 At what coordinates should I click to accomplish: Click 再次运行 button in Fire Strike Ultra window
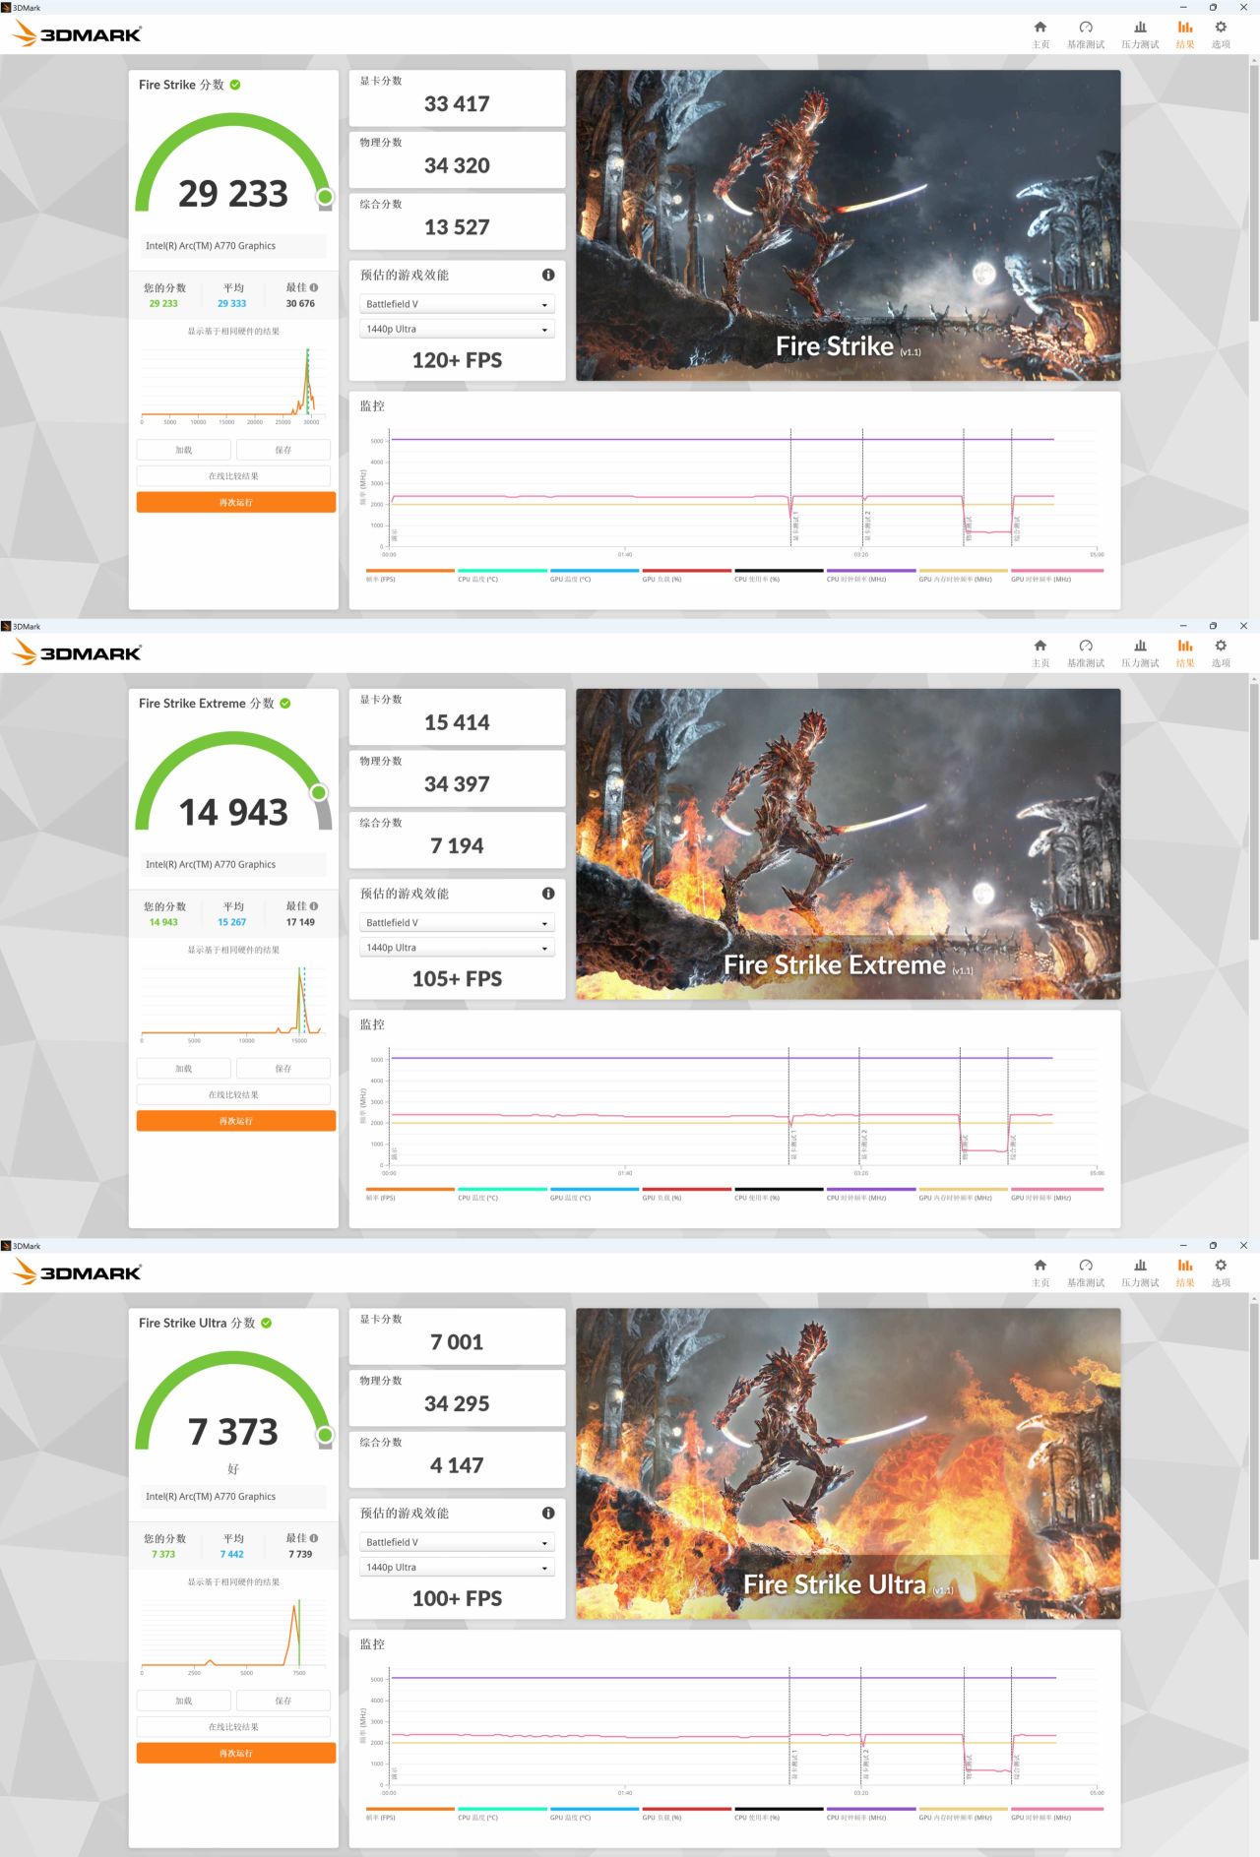(x=236, y=1754)
